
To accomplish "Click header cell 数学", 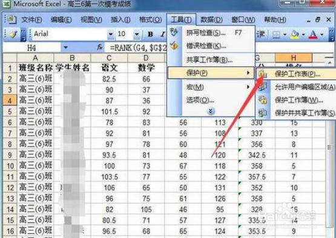I will [x=146, y=68].
